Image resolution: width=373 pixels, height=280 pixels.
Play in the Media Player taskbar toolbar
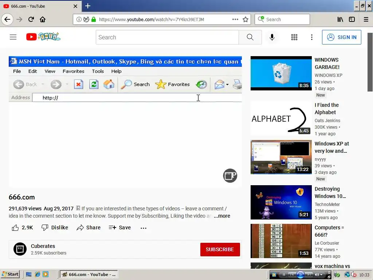(x=301, y=275)
